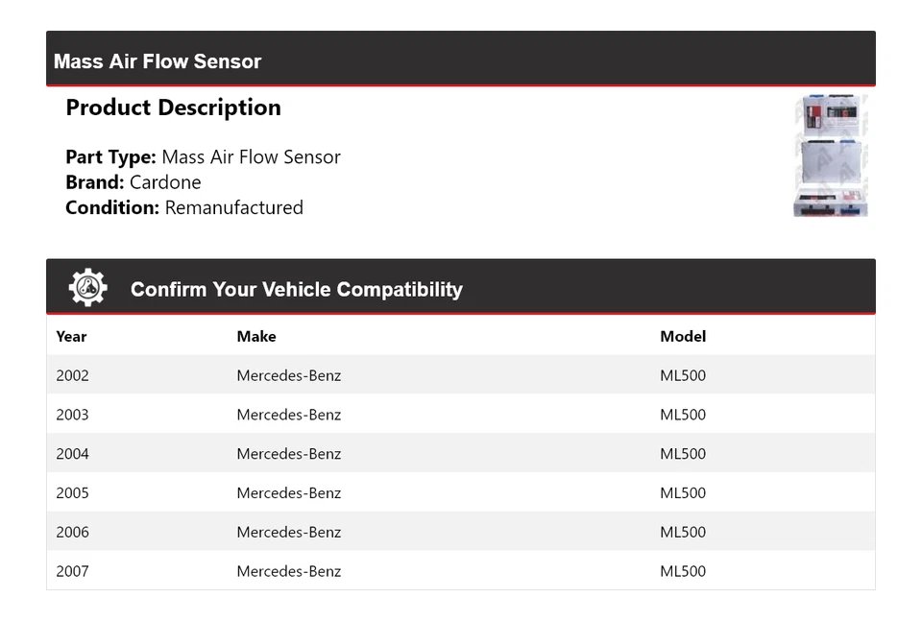Click the Mass Air Flow Sensor title bar
This screenshot has width=922, height=621.
pos(158,61)
